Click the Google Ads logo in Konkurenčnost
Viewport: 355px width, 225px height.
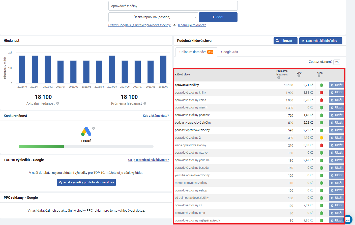[86, 131]
